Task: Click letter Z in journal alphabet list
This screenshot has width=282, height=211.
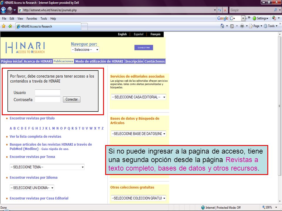Action: click(x=103, y=128)
